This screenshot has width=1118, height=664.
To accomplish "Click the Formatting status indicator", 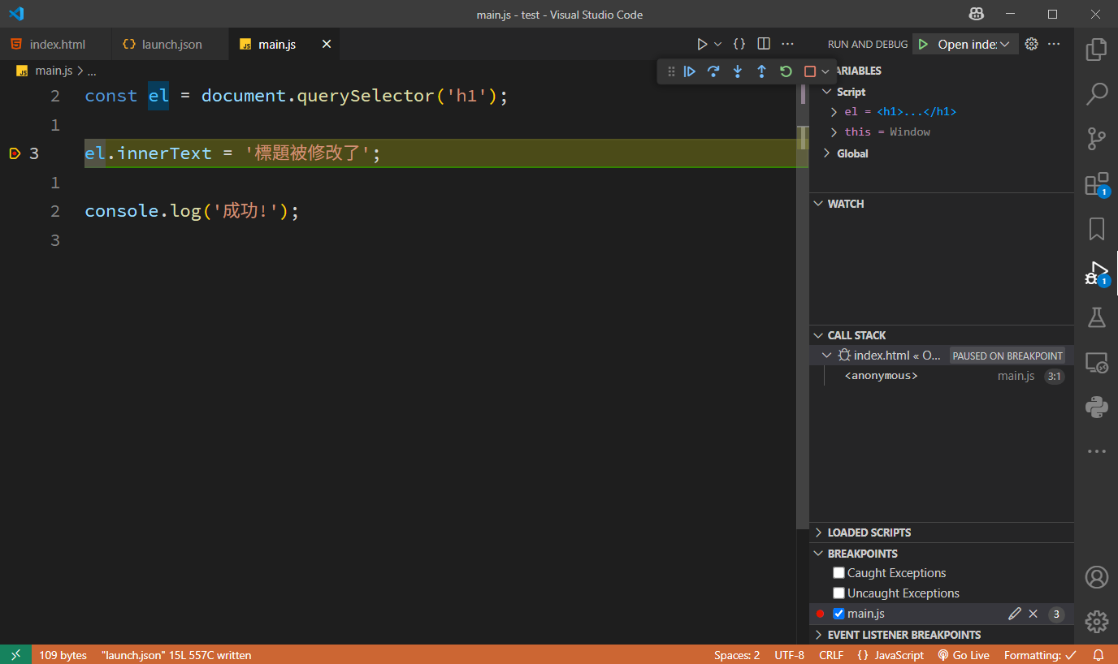I will pyautogui.click(x=1040, y=655).
